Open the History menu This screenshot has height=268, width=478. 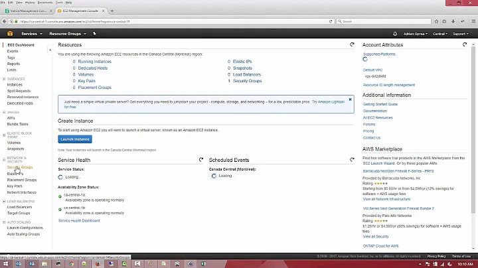30,3
